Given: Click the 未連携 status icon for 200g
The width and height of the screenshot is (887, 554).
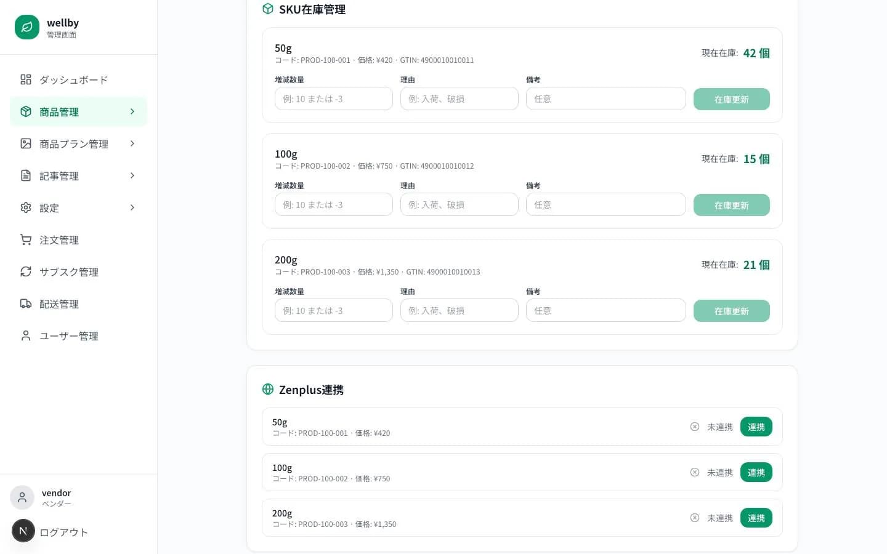Looking at the screenshot, I should pos(695,518).
